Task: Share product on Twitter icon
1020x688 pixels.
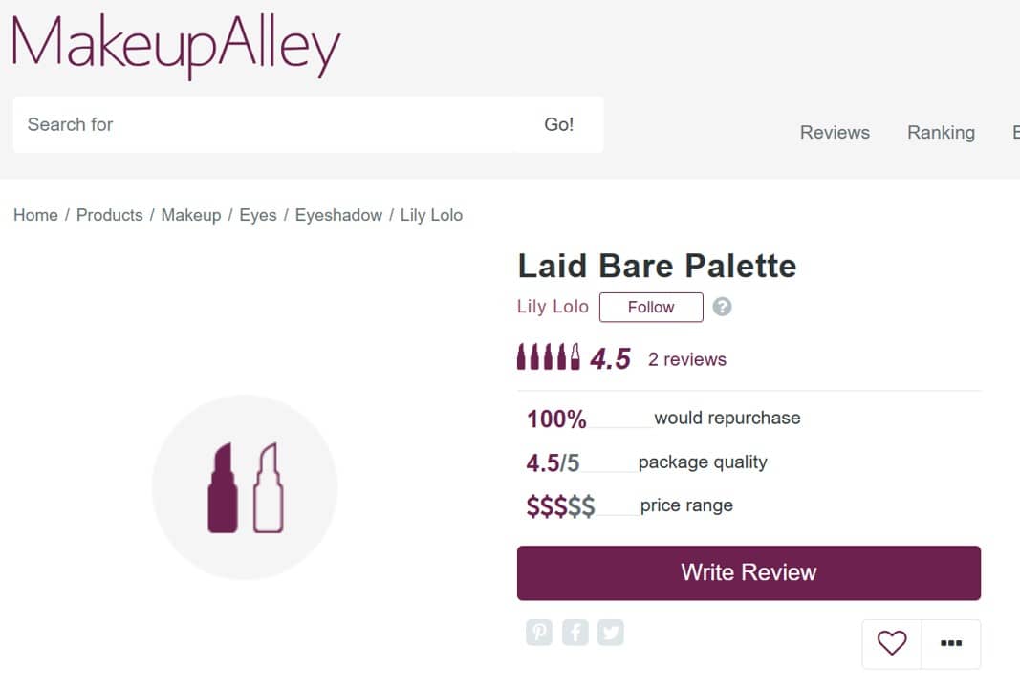Action: (x=610, y=632)
